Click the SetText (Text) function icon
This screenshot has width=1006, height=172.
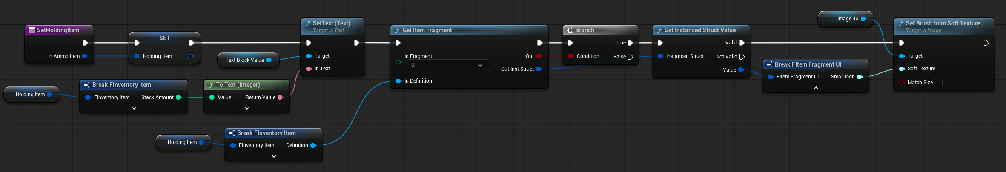[307, 24]
